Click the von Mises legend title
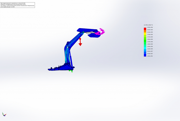The width and height of the screenshot is (180, 121). [148, 25]
